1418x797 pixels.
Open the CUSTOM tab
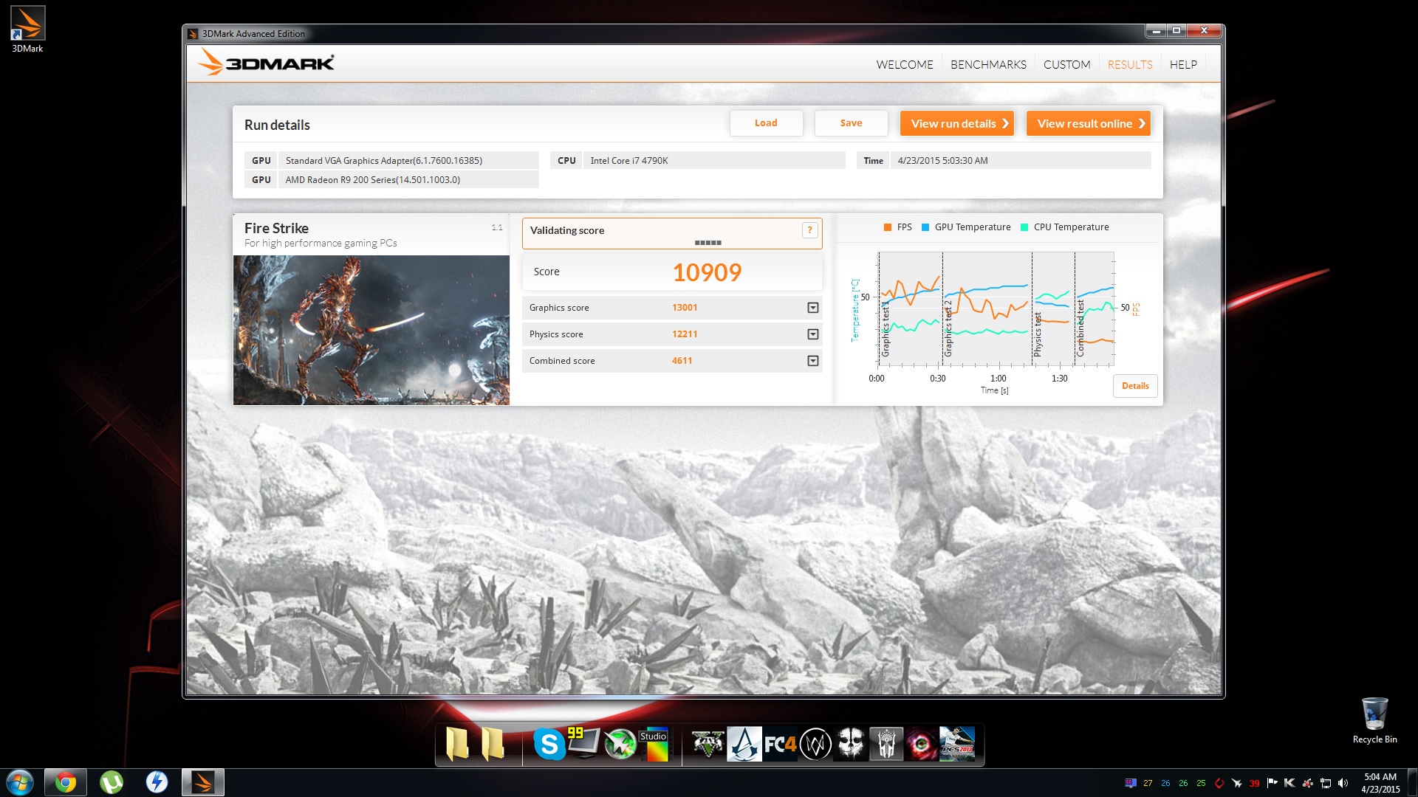click(x=1066, y=65)
